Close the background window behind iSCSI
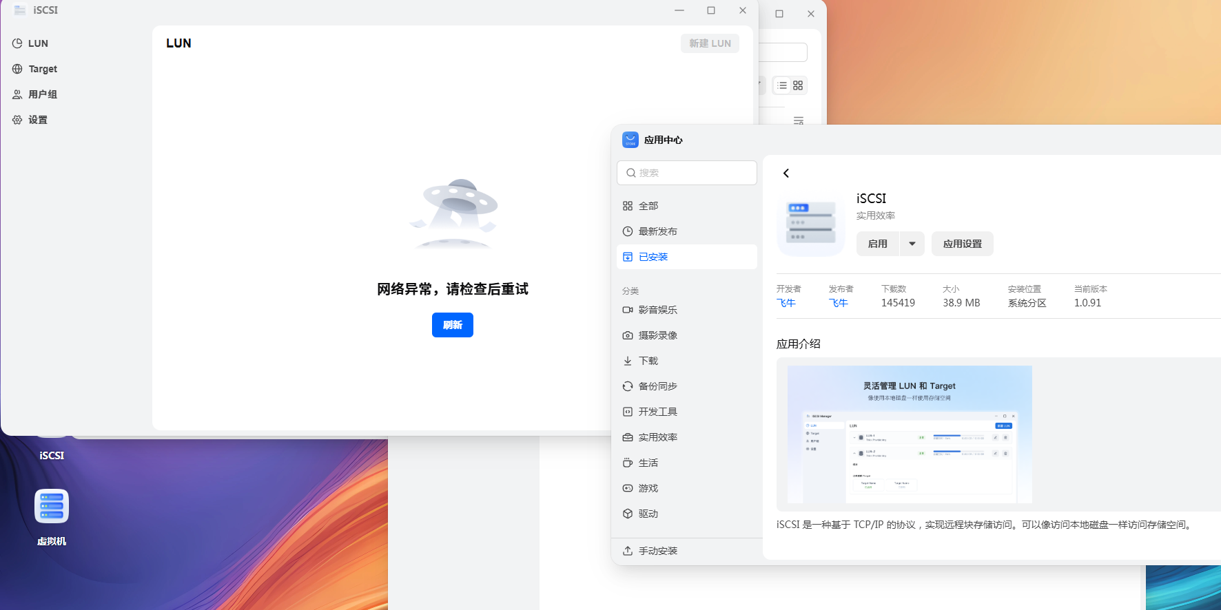The height and width of the screenshot is (610, 1221). pos(811,14)
